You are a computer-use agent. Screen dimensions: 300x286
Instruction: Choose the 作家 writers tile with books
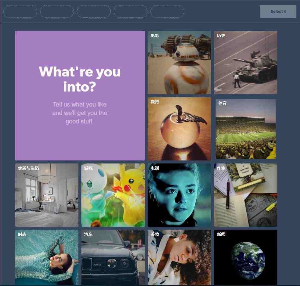point(246,195)
